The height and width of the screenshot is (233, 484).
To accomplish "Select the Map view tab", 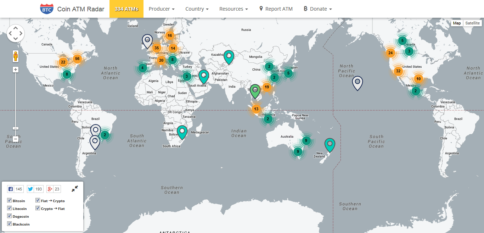I will [x=457, y=23].
